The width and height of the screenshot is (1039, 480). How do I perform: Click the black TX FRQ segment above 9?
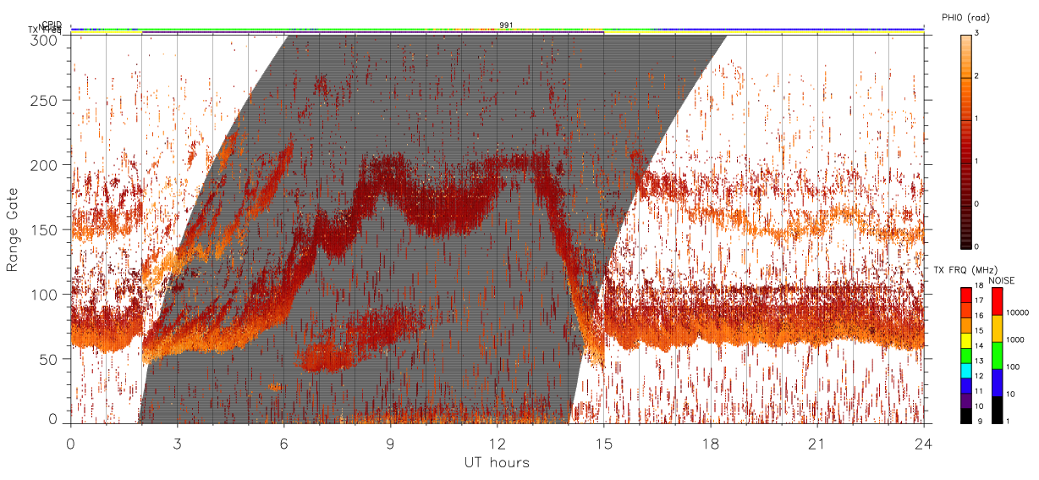pyautogui.click(x=965, y=416)
